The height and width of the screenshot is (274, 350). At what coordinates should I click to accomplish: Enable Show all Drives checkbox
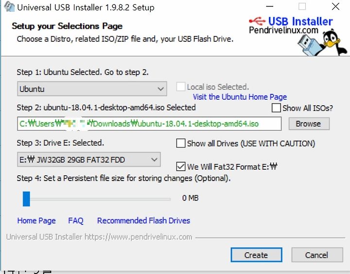point(180,143)
